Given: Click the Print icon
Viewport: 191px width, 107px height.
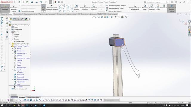Looking at the screenshot, I should 36,2.
